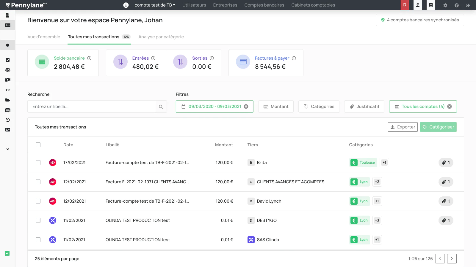The height and width of the screenshot is (267, 476).
Task: Tick checkbox for the DESTYGO transaction
Action: tap(38, 220)
